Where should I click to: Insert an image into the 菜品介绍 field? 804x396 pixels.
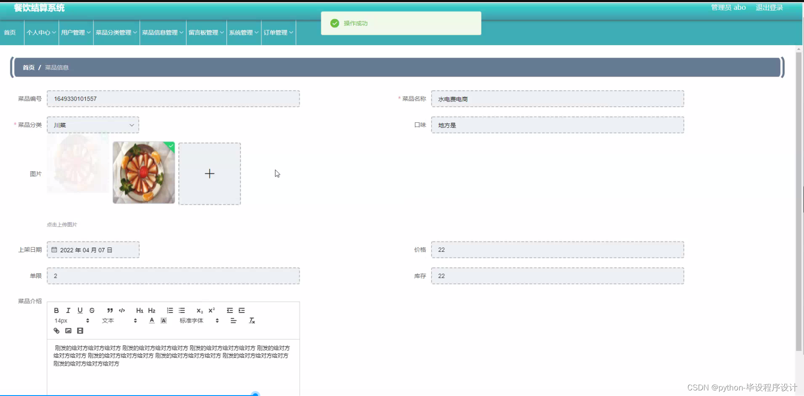(68, 331)
